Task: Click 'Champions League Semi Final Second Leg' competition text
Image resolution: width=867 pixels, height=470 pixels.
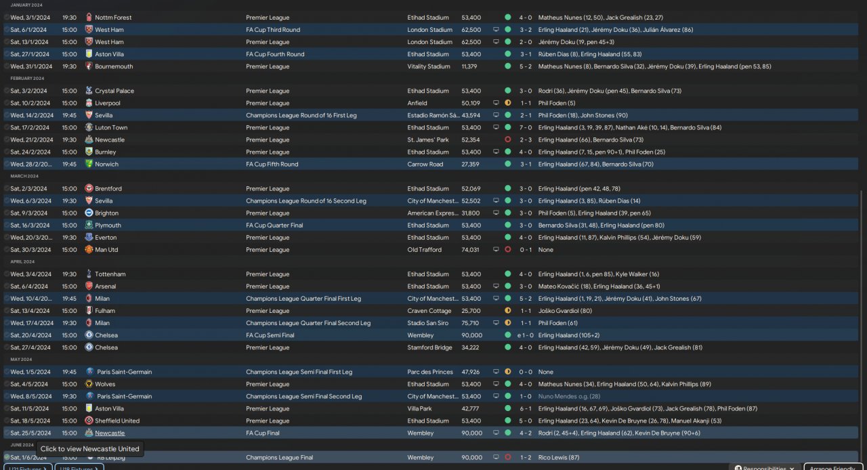Action: (303, 396)
